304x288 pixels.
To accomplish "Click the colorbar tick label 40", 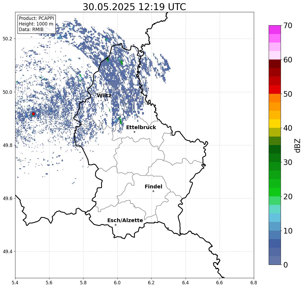I will [288, 128].
